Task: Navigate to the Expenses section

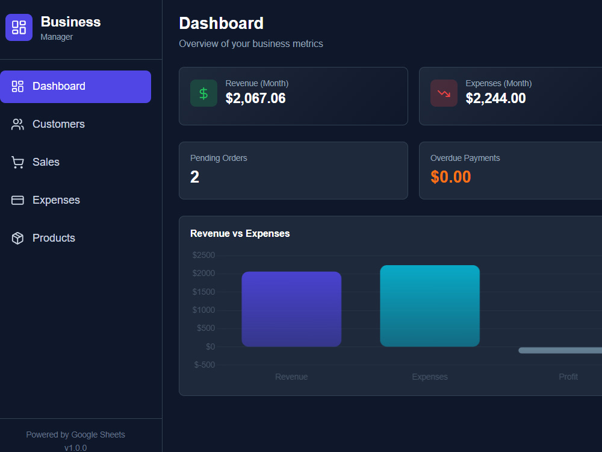Action: tap(76, 200)
